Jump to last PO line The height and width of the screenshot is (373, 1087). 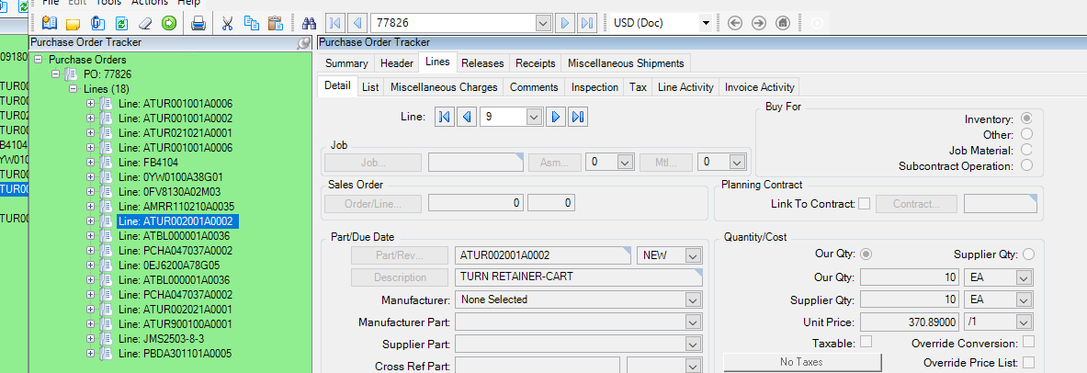[578, 118]
